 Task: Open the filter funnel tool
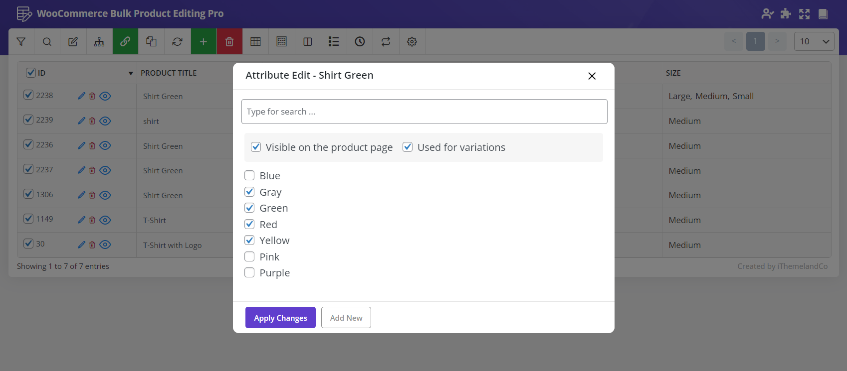click(21, 42)
